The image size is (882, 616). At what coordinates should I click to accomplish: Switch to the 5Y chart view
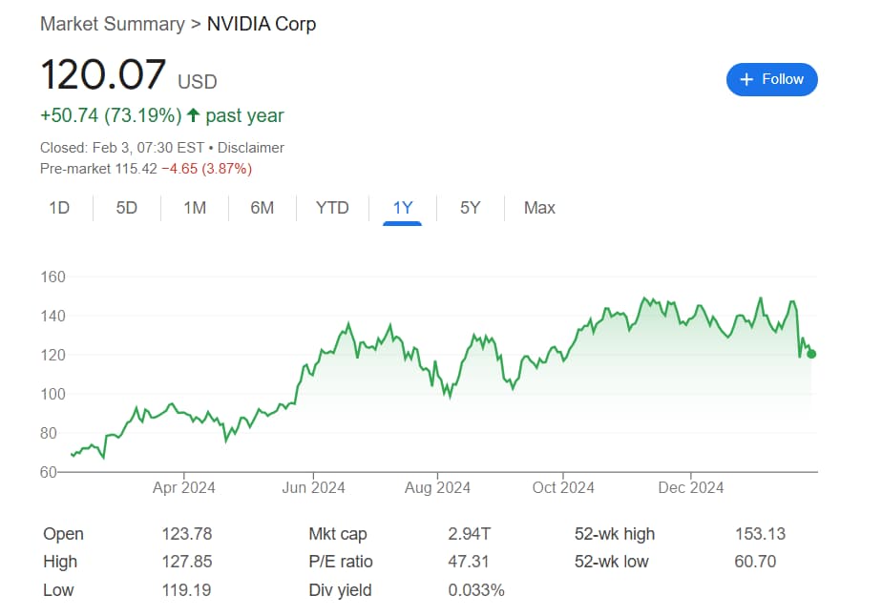(469, 207)
